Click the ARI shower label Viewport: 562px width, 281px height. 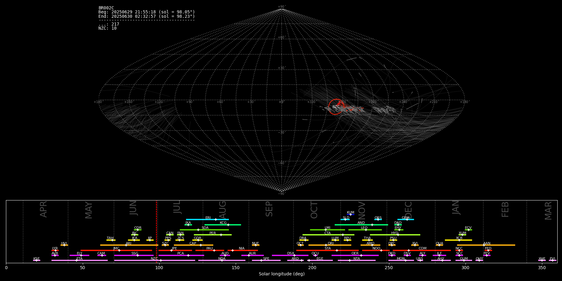(129, 244)
